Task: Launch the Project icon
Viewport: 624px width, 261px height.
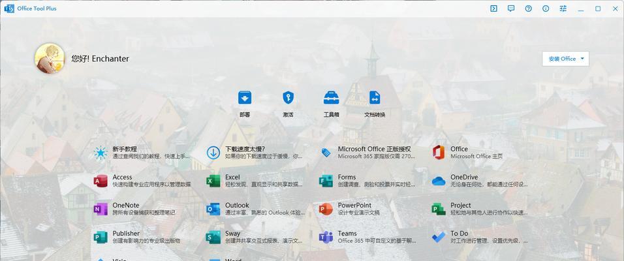Action: pos(439,209)
